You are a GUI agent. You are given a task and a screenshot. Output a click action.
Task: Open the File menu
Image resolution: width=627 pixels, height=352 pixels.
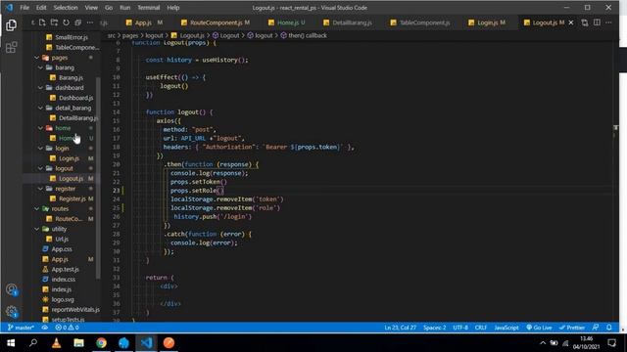24,8
